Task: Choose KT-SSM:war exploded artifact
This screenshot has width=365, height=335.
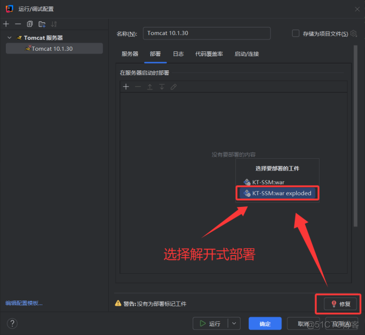Action: point(277,193)
